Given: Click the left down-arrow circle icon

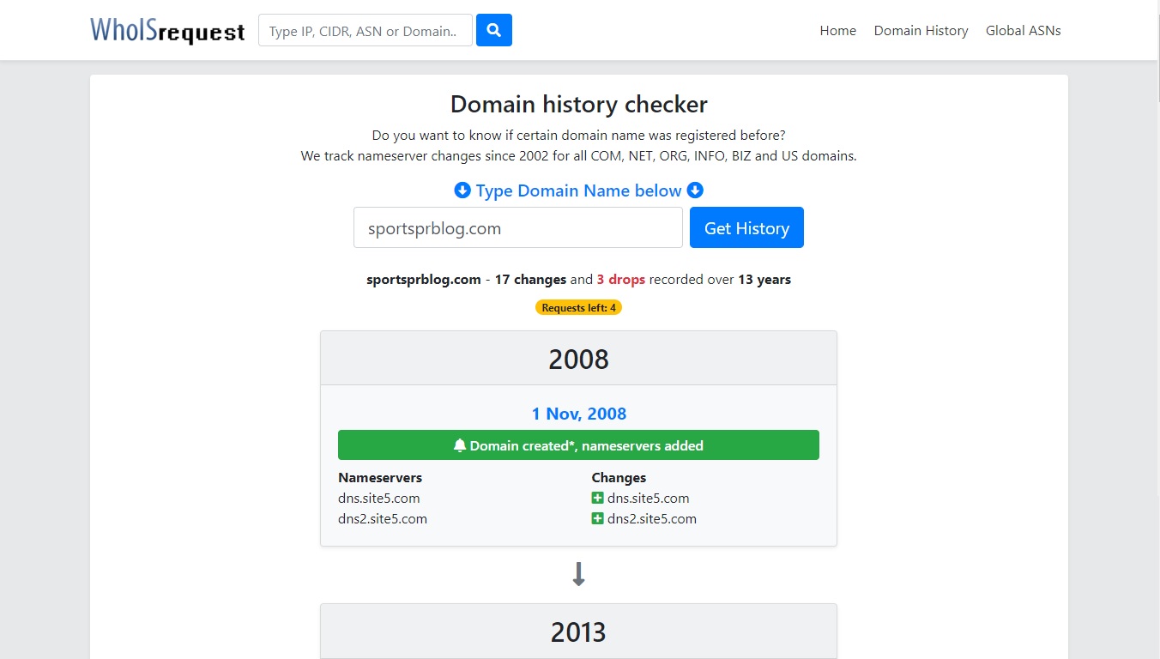Looking at the screenshot, I should [462, 190].
